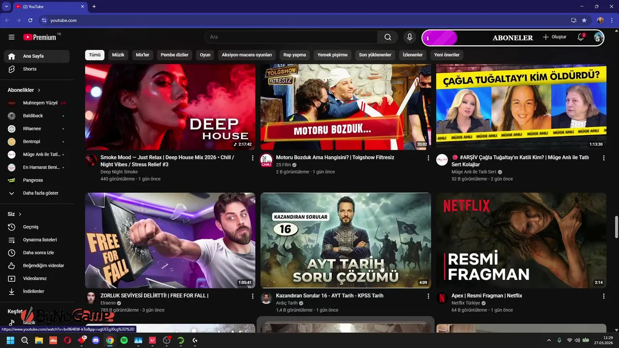
Task: Open Chrome profile avatar
Action: tap(600, 20)
